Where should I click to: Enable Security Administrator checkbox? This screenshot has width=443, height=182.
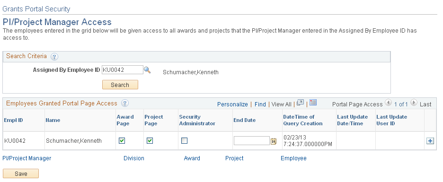tap(184, 140)
